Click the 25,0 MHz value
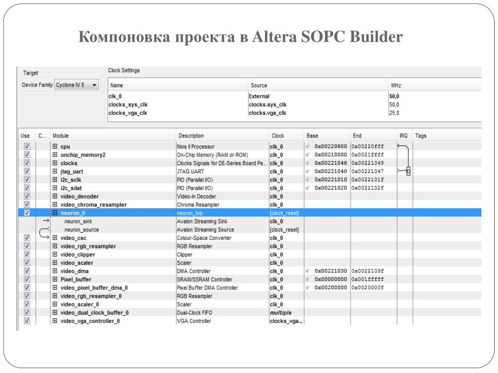Image resolution: width=498 pixels, height=373 pixels. 394,113
